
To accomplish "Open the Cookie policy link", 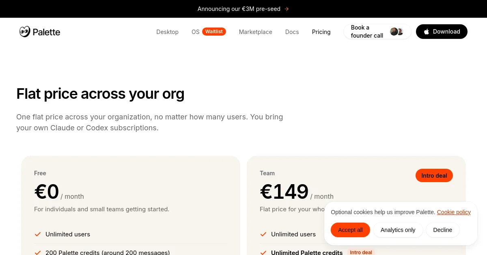I will tap(454, 212).
